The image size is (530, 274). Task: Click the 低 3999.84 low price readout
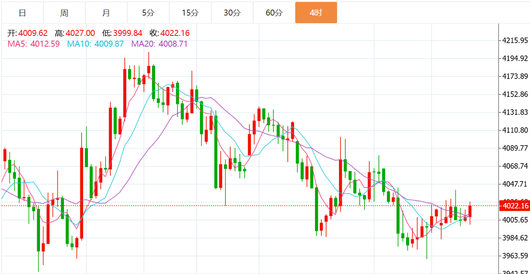pos(122,33)
